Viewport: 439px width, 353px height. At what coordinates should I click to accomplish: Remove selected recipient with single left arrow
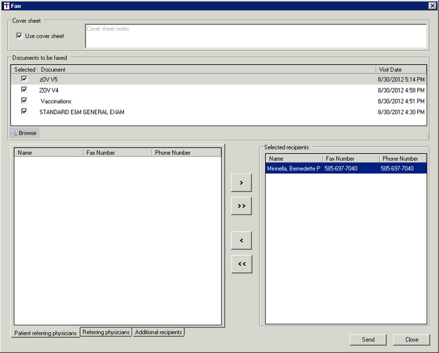tap(241, 240)
